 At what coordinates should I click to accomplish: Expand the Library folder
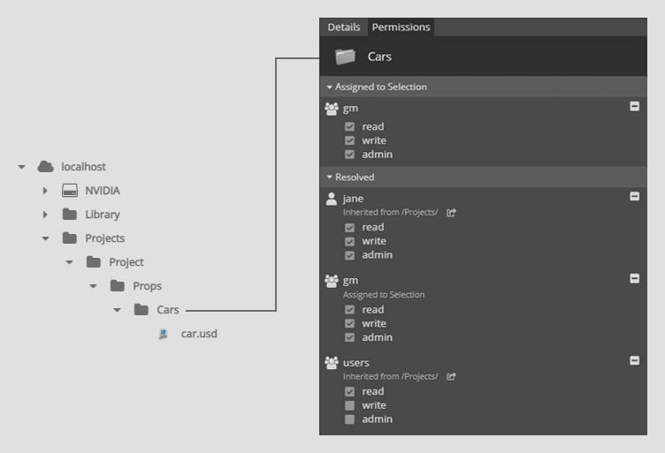[45, 215]
